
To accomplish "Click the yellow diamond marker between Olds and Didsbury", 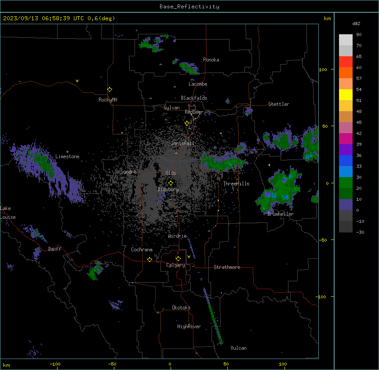I will (x=171, y=183).
